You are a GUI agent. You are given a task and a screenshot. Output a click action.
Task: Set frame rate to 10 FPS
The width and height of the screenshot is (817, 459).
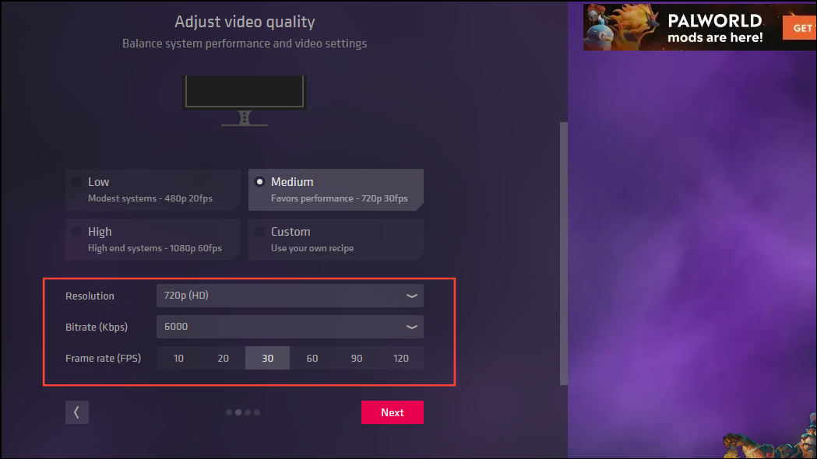(x=178, y=358)
